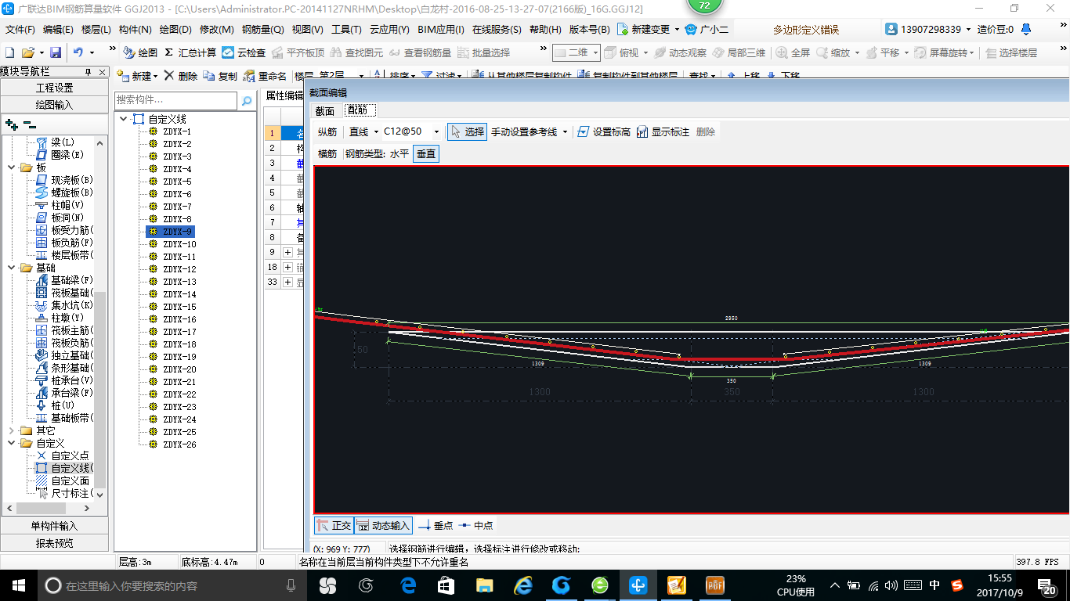Select 垂直 rebar type
The height and width of the screenshot is (601, 1070).
[426, 153]
